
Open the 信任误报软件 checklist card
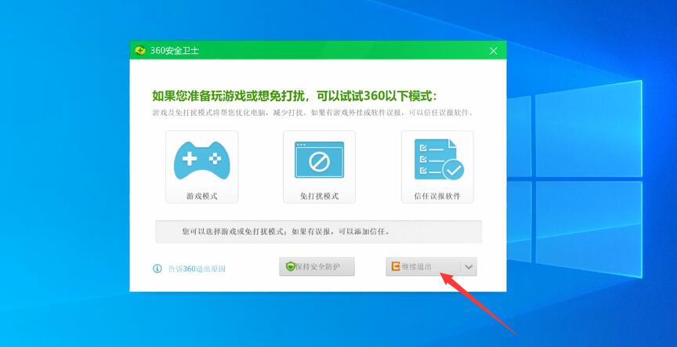click(x=437, y=167)
